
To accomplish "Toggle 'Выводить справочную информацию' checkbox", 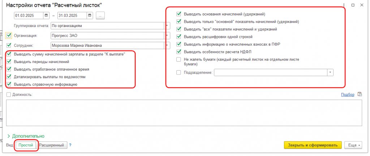I will tap(9, 84).
